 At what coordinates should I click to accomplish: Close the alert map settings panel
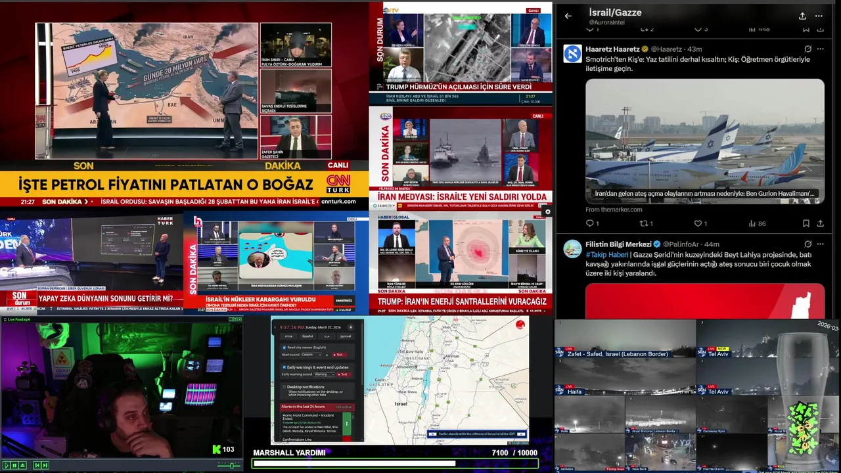click(x=351, y=327)
